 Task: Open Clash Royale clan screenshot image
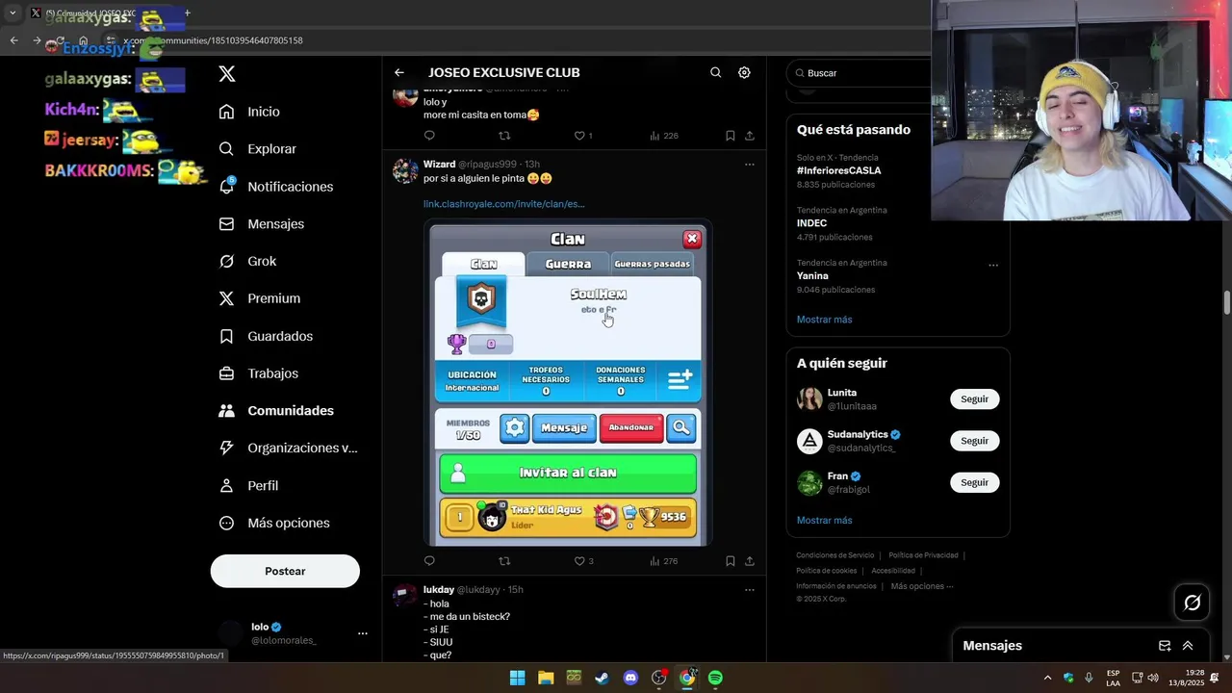(x=568, y=383)
